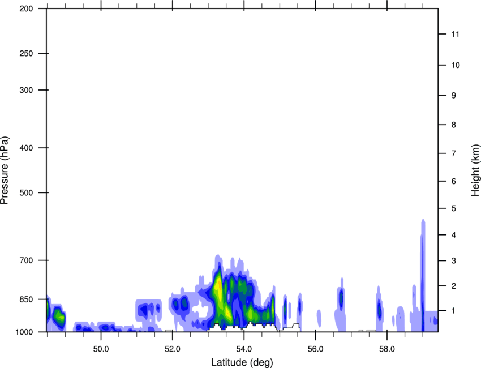The image size is (481, 368).
Task: Pick the 1 km height label
Action: (x=454, y=311)
